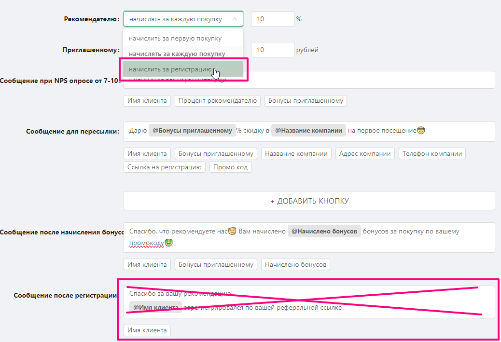The image size is (501, 342).
Task: Click the dropdown's chevron arrow
Action: [x=235, y=19]
